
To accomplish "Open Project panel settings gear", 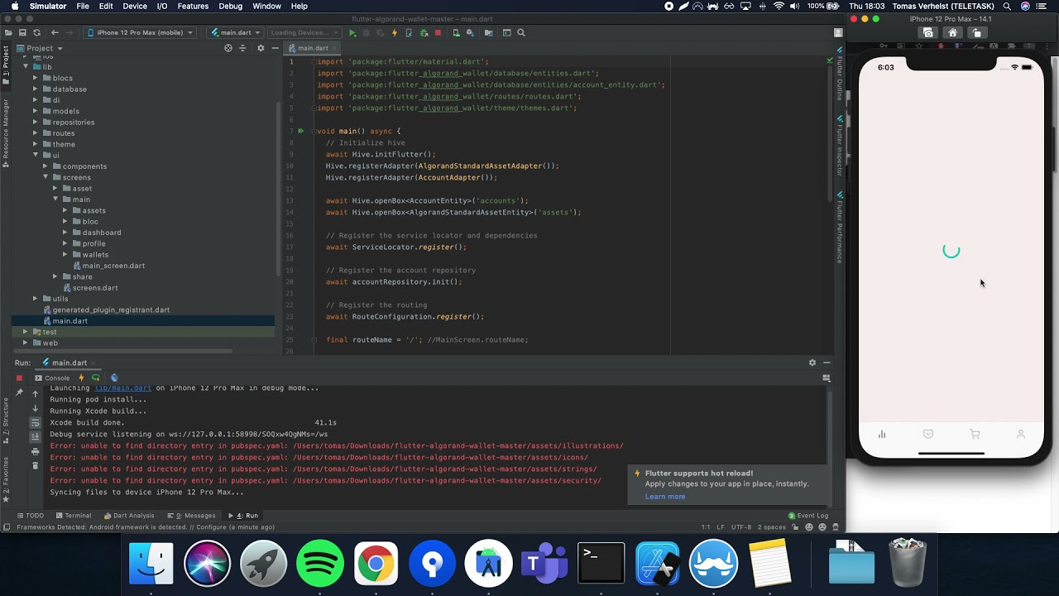I will 261,48.
